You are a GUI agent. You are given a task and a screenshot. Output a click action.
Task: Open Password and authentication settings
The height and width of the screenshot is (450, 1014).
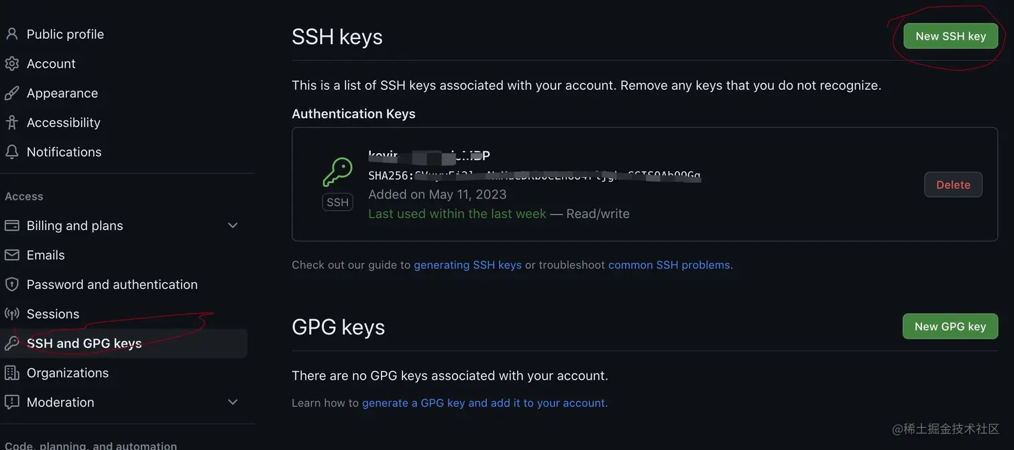pyautogui.click(x=112, y=284)
